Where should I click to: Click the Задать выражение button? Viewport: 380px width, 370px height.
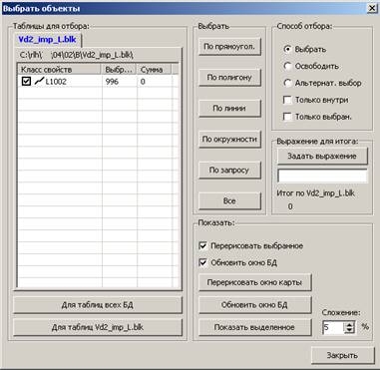(322, 156)
